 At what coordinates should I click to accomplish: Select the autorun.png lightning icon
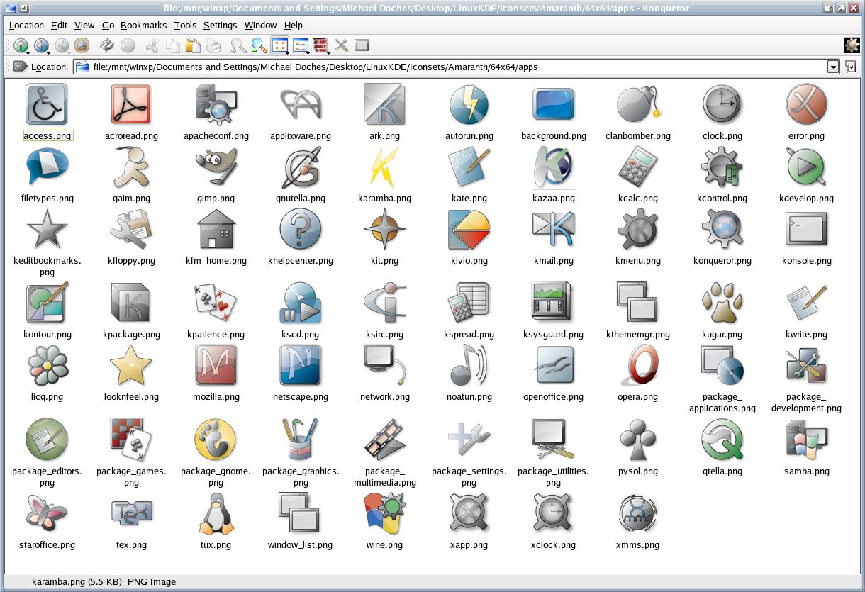469,104
